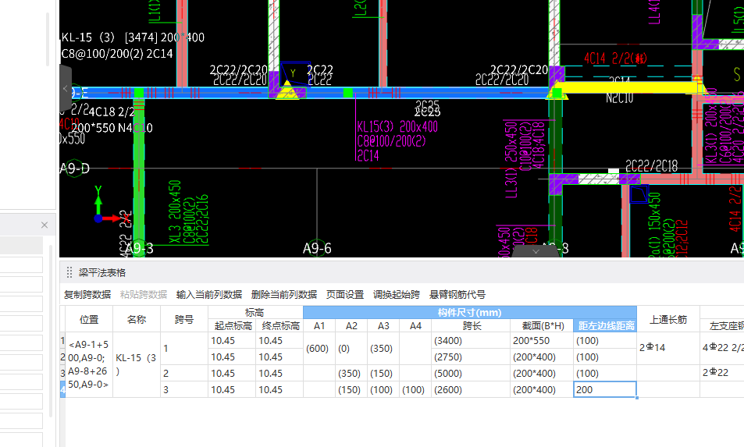Collapse the left panel arrow handle

pyautogui.click(x=66, y=88)
